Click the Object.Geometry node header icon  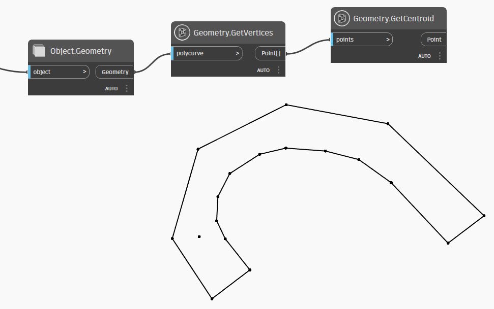pos(39,51)
